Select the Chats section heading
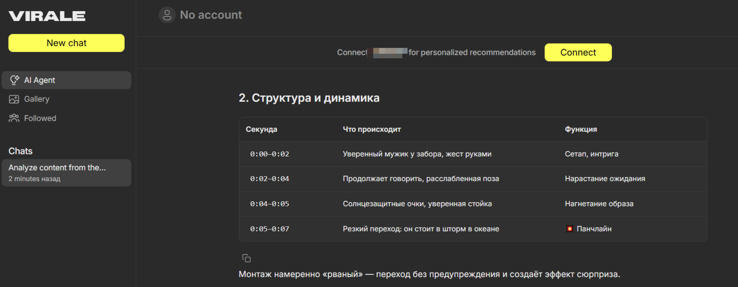This screenshot has height=287, width=738. (21, 151)
